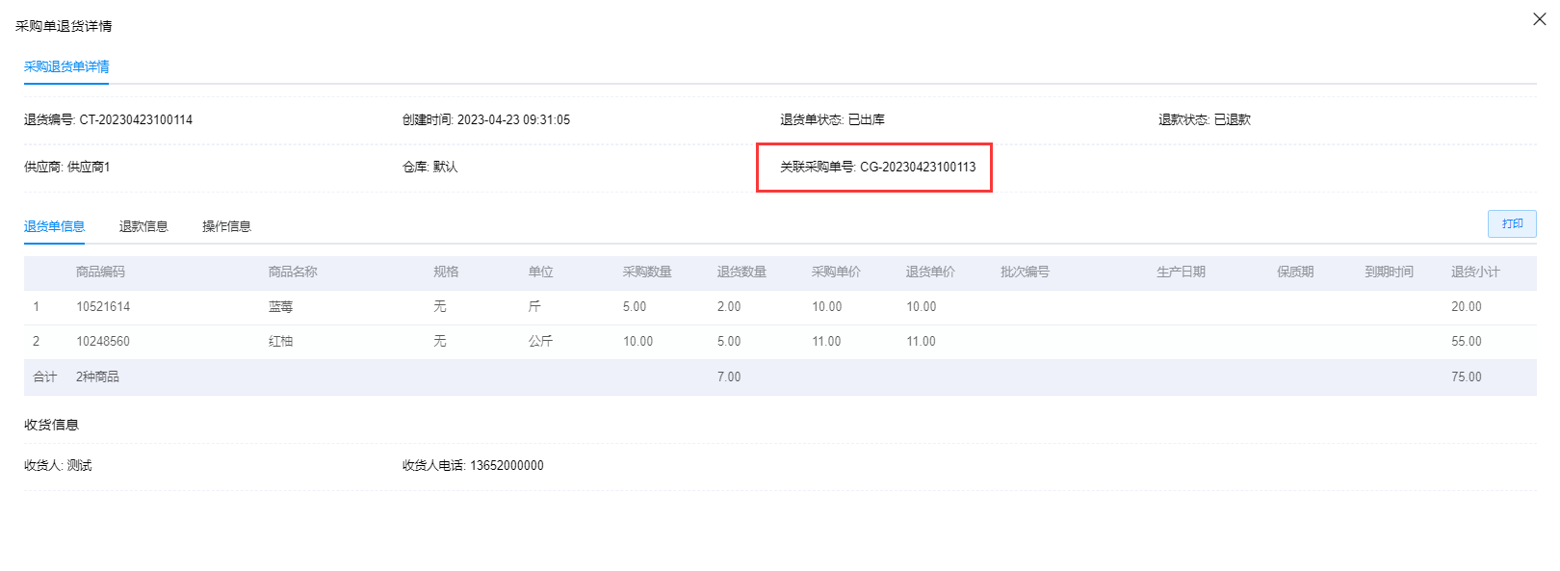Close the 采购单退货详情 dialog
The height and width of the screenshot is (571, 1560).
click(1539, 19)
